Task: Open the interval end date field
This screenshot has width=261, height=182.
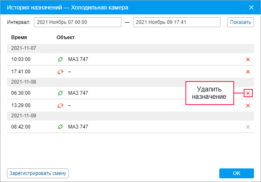Action: 177,22
